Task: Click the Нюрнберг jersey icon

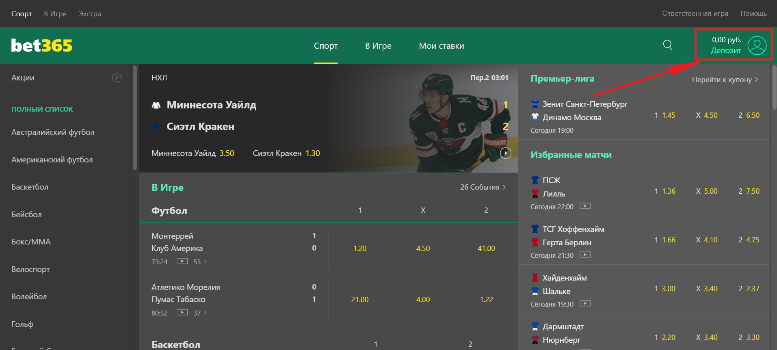Action: pos(535,340)
